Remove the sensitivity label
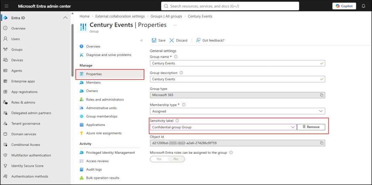 click(x=311, y=127)
